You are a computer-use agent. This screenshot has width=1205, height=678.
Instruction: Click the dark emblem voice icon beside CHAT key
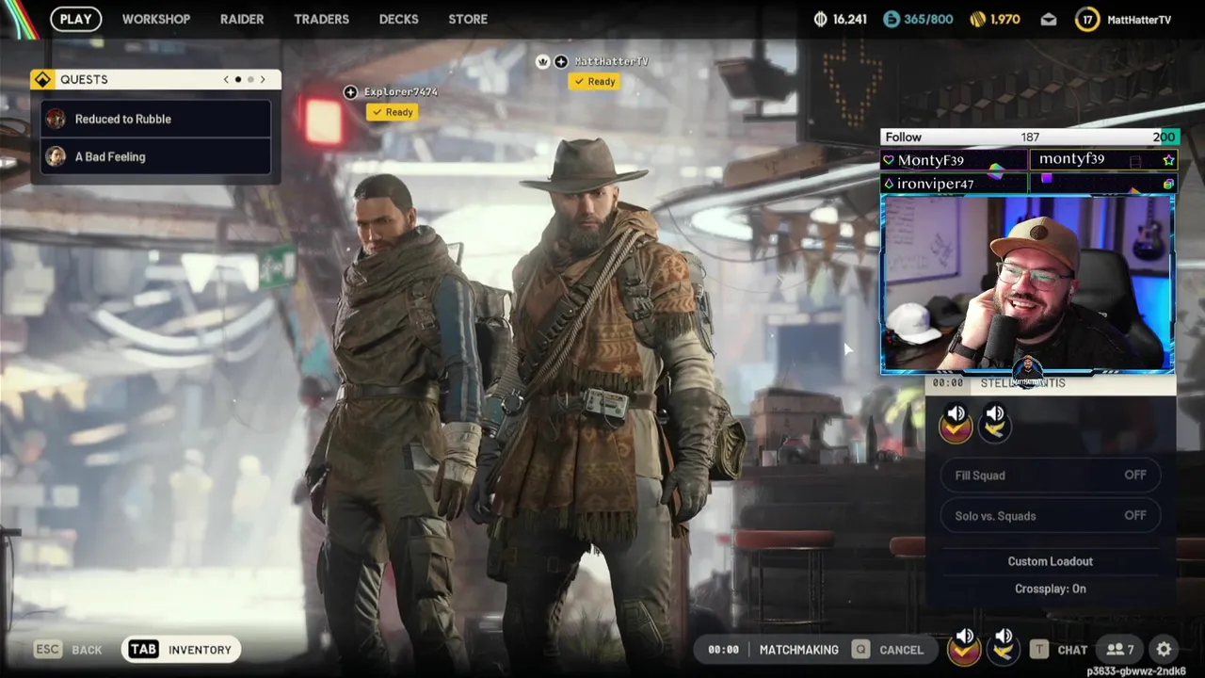1004,646
